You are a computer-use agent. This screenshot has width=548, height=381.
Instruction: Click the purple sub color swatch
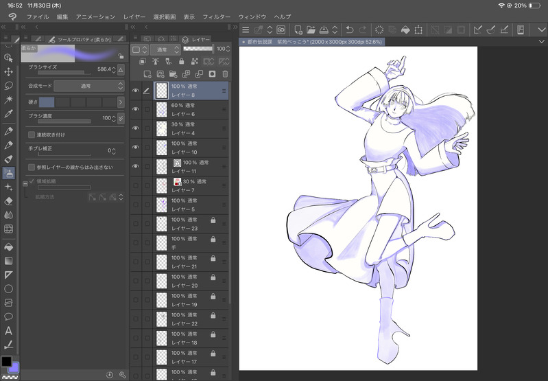14,369
